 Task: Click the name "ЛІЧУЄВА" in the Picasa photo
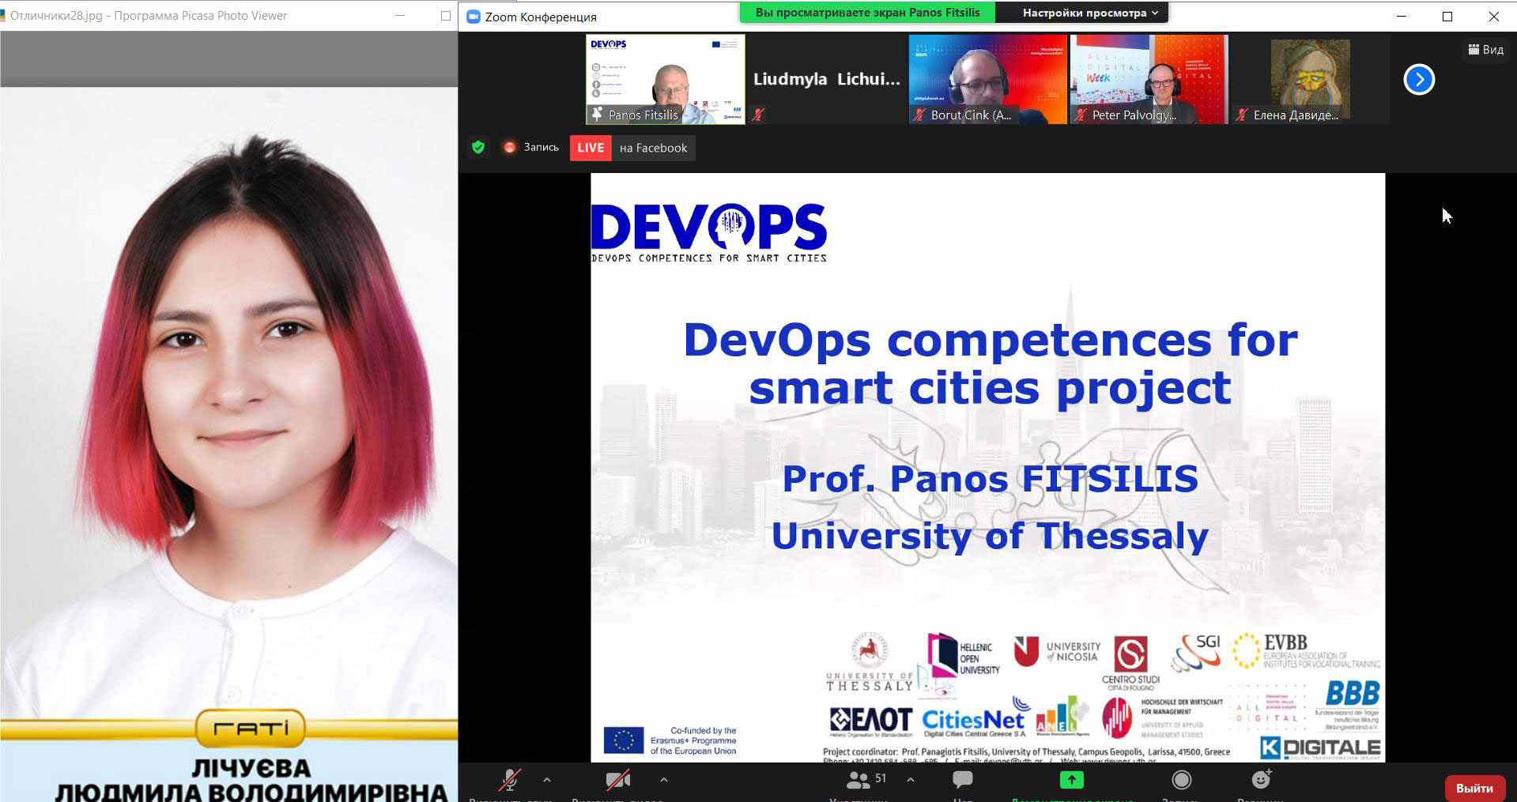coord(251,769)
